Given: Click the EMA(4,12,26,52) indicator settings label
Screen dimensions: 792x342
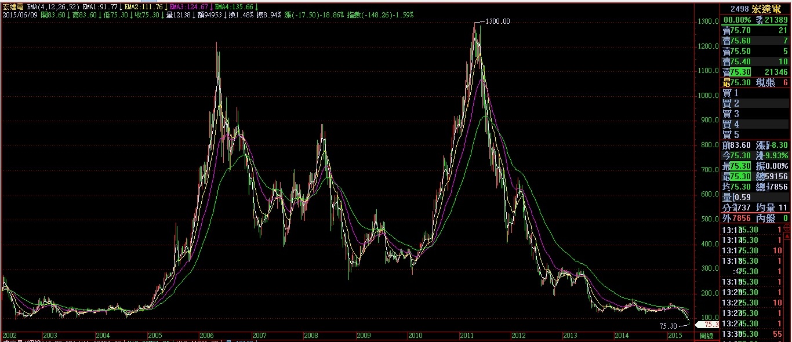Looking at the screenshot, I should click(x=46, y=6).
